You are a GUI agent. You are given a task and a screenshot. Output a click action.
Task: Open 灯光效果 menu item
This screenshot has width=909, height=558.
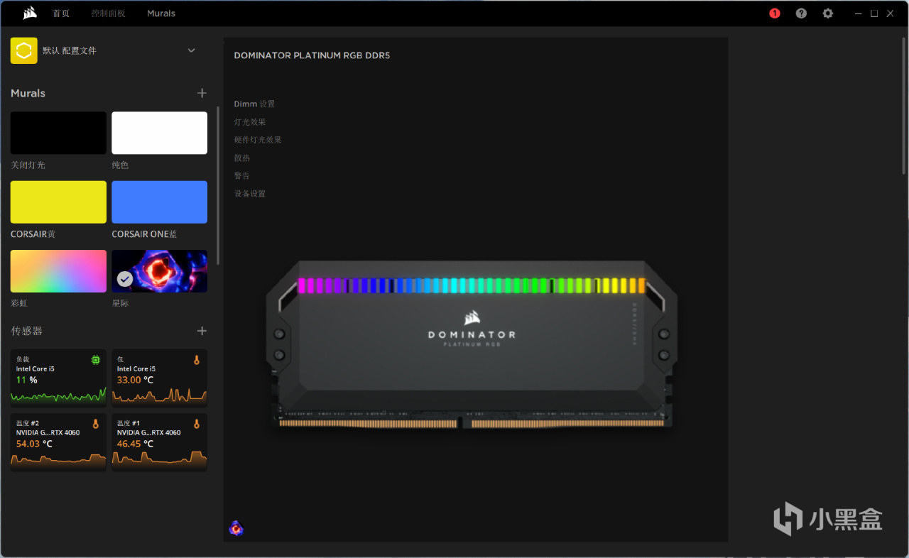pos(250,122)
